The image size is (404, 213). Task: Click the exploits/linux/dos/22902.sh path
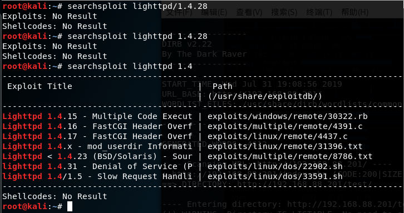pos(275,166)
